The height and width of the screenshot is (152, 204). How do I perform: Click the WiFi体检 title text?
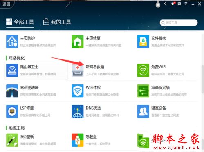[93, 88]
